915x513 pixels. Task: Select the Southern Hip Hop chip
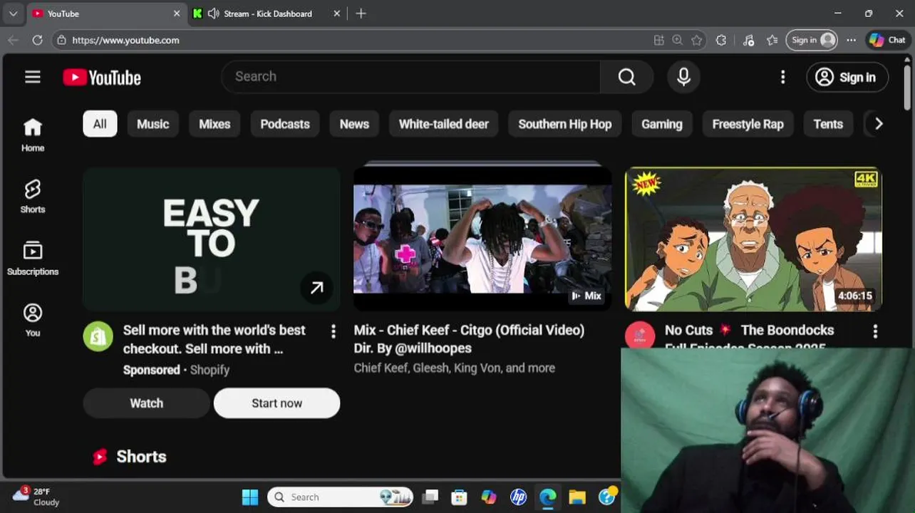pos(565,124)
